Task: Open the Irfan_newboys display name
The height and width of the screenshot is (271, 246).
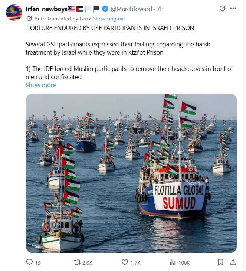Action: coord(46,9)
